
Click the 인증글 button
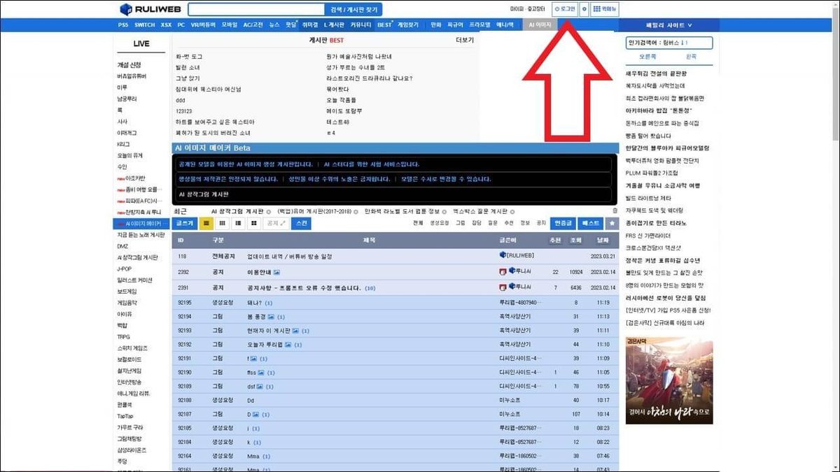click(563, 223)
